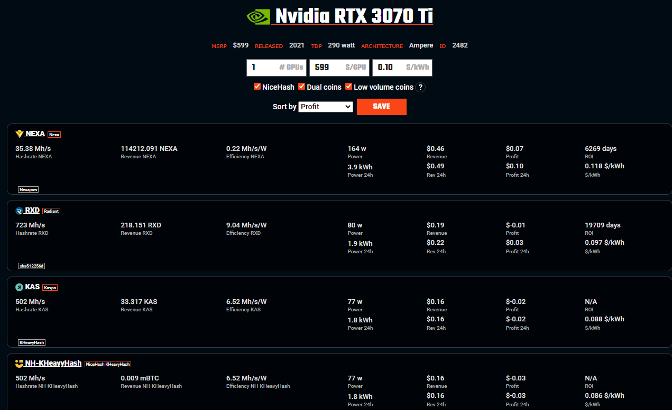Click the NiceHash smiley logo icon
Screen dimensions: 672x410
20,364
